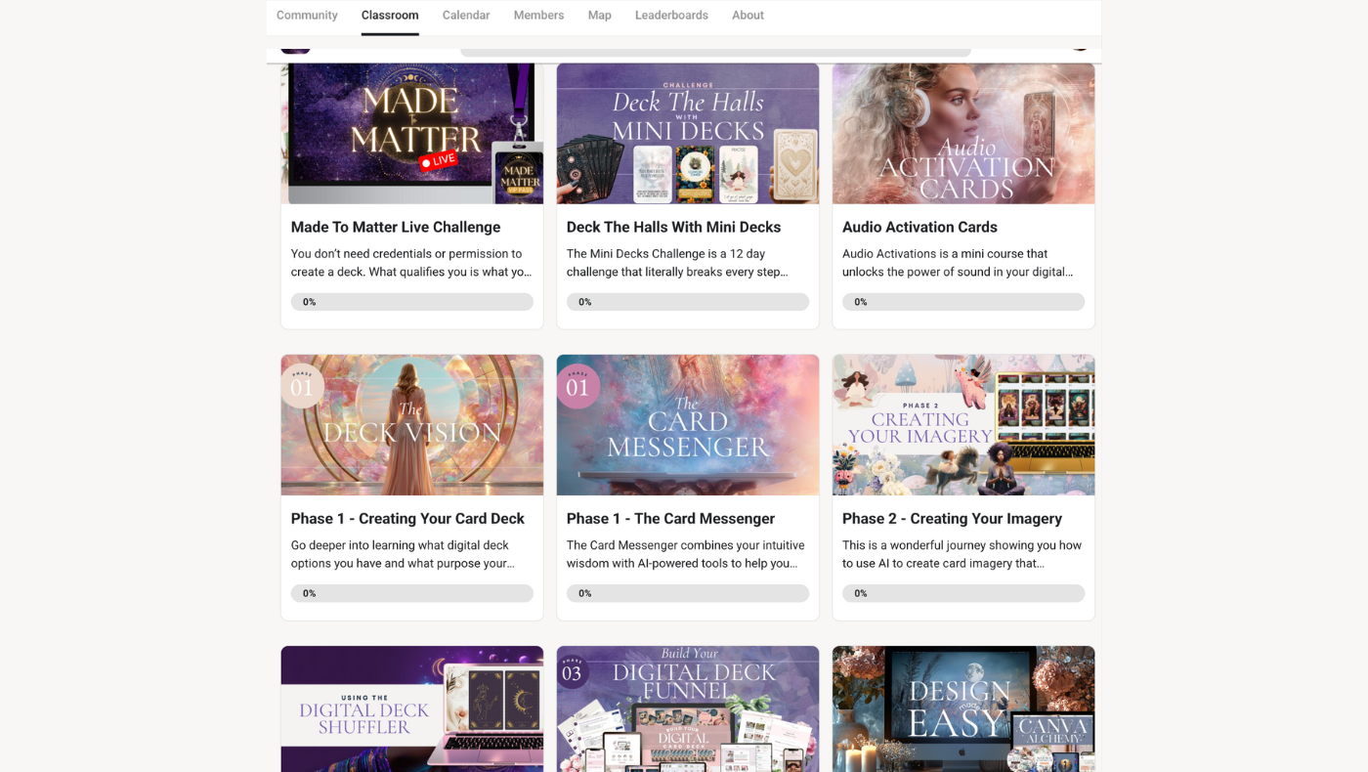The image size is (1368, 772).
Task: Open the Digital Deck Shuffler course thumbnail
Action: click(x=411, y=708)
